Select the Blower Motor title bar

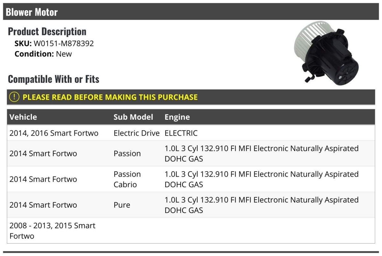[x=191, y=12]
